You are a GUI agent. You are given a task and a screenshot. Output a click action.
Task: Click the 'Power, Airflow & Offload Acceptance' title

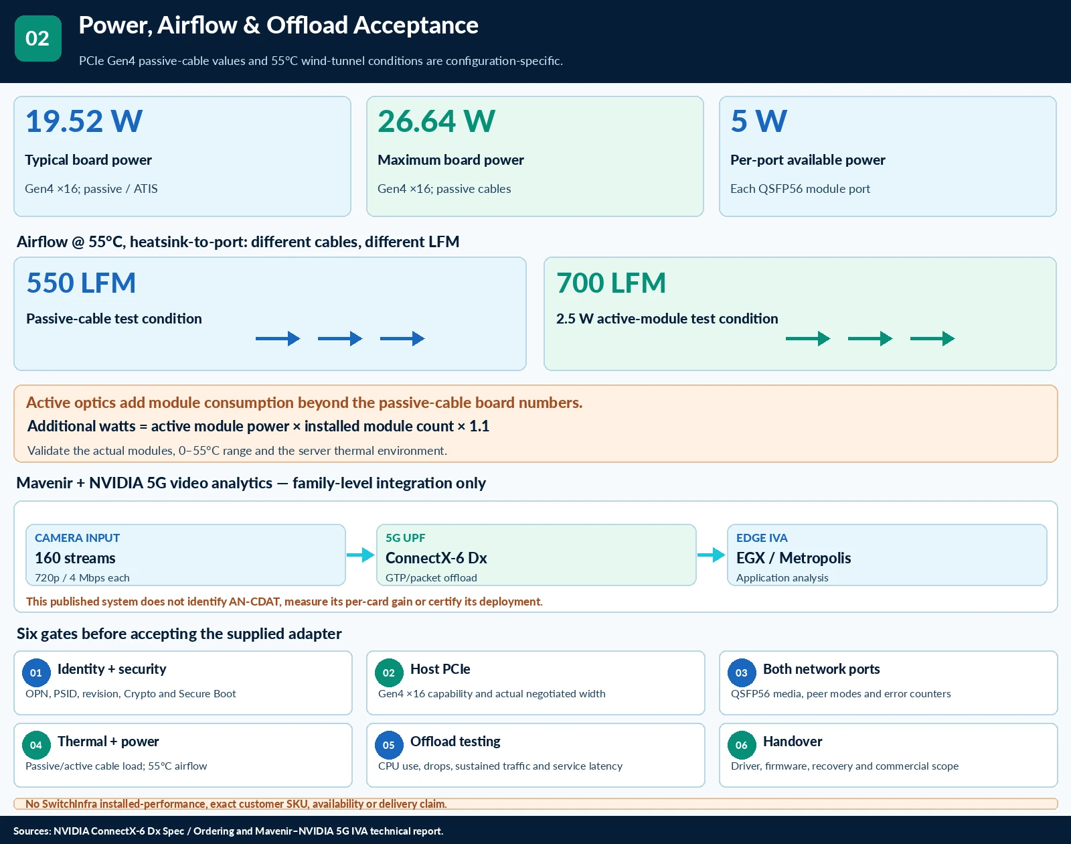pyautogui.click(x=278, y=25)
